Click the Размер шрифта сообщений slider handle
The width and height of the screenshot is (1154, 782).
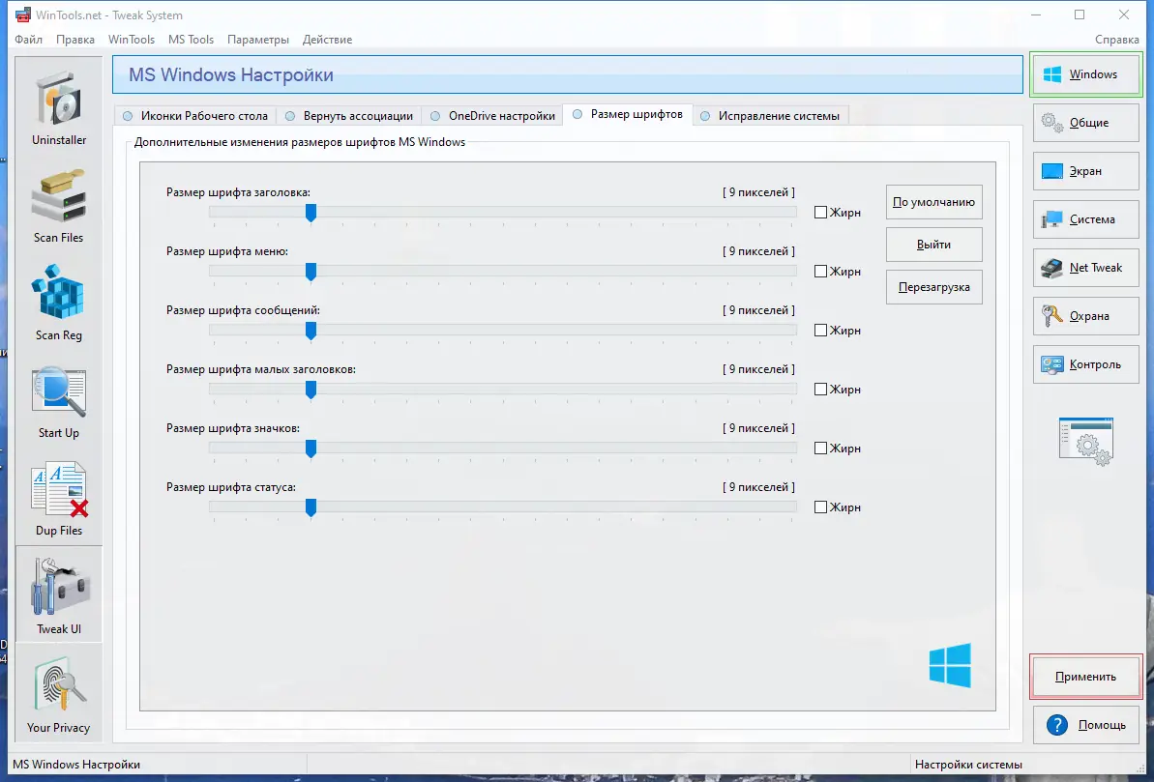(311, 331)
